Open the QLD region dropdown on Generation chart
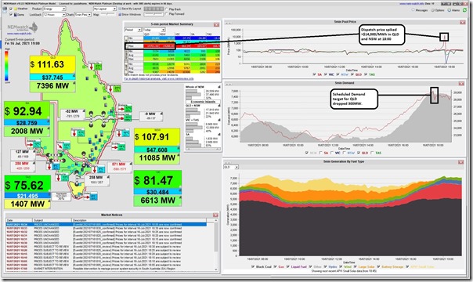The image size is (473, 282). click(x=231, y=167)
